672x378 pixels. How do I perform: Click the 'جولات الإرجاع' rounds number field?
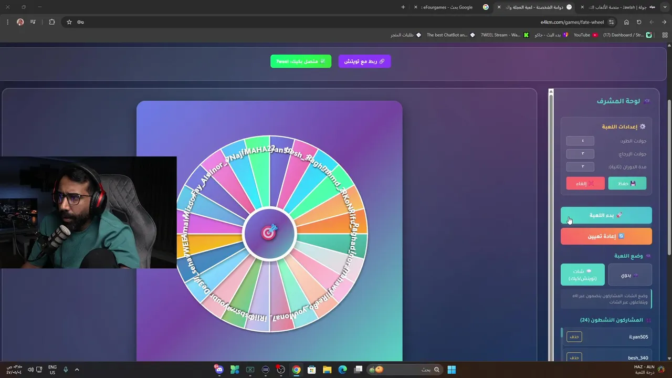(x=580, y=153)
